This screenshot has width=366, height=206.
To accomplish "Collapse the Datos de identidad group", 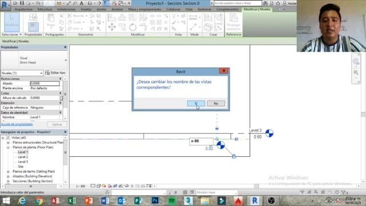I will pyautogui.click(x=60, y=113).
